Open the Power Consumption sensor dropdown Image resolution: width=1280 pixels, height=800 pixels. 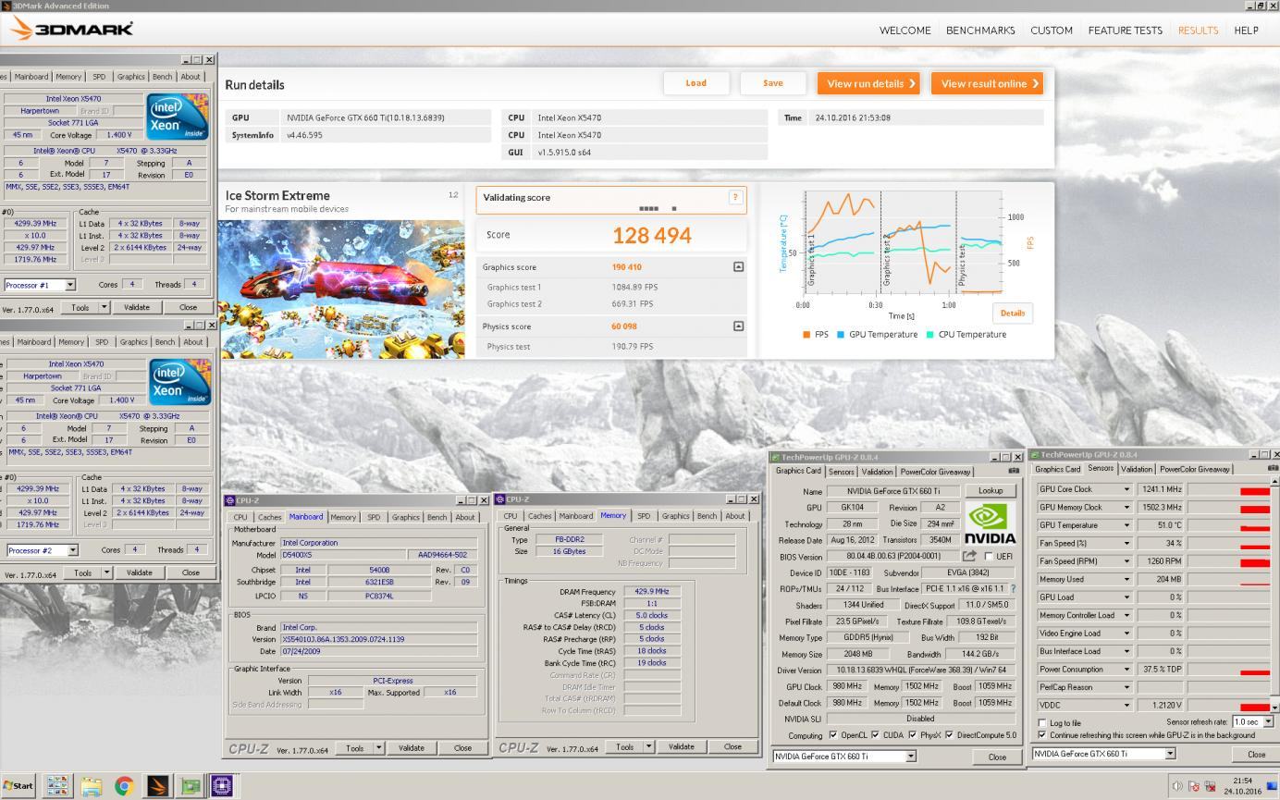point(1126,670)
